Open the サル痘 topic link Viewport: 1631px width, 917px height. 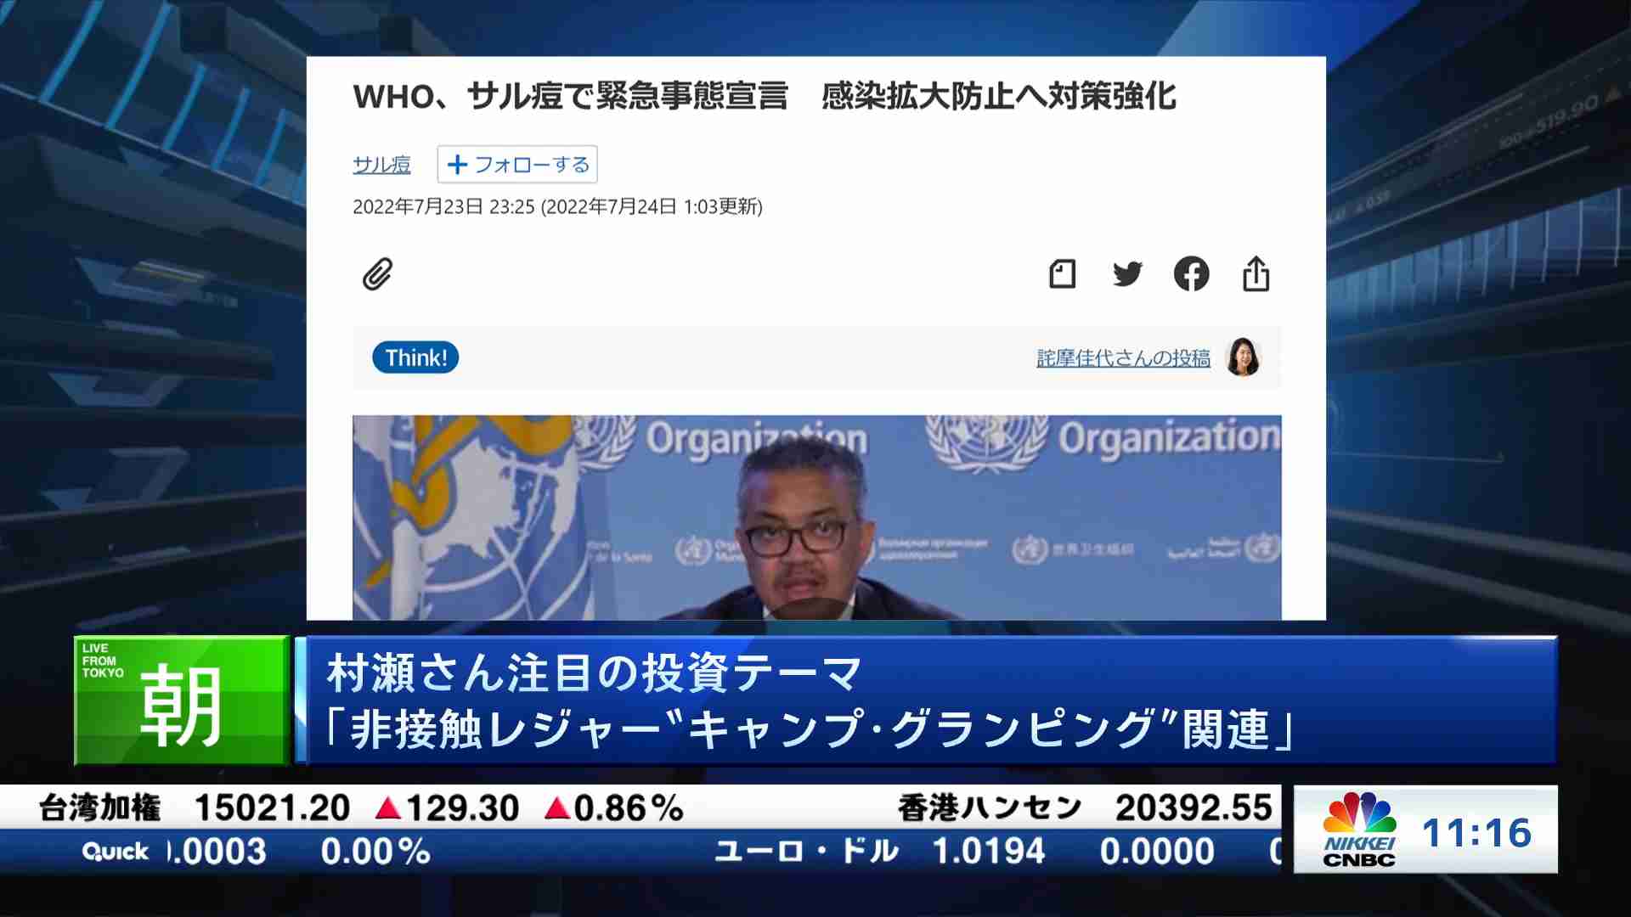(381, 165)
